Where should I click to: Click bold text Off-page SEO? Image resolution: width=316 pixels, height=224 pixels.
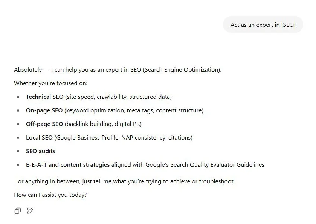pyautogui.click(x=44, y=124)
